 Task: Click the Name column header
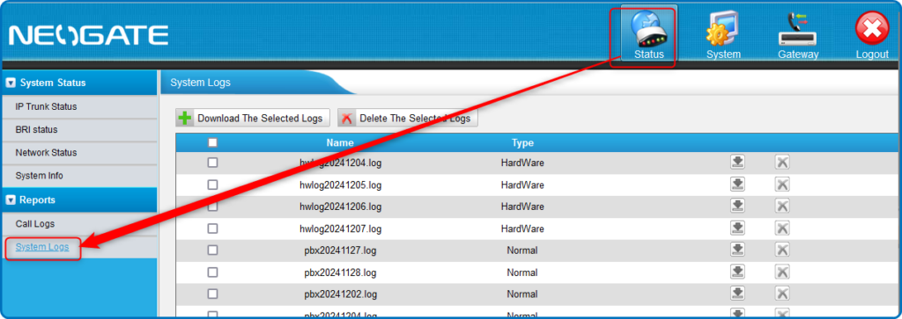pos(340,143)
